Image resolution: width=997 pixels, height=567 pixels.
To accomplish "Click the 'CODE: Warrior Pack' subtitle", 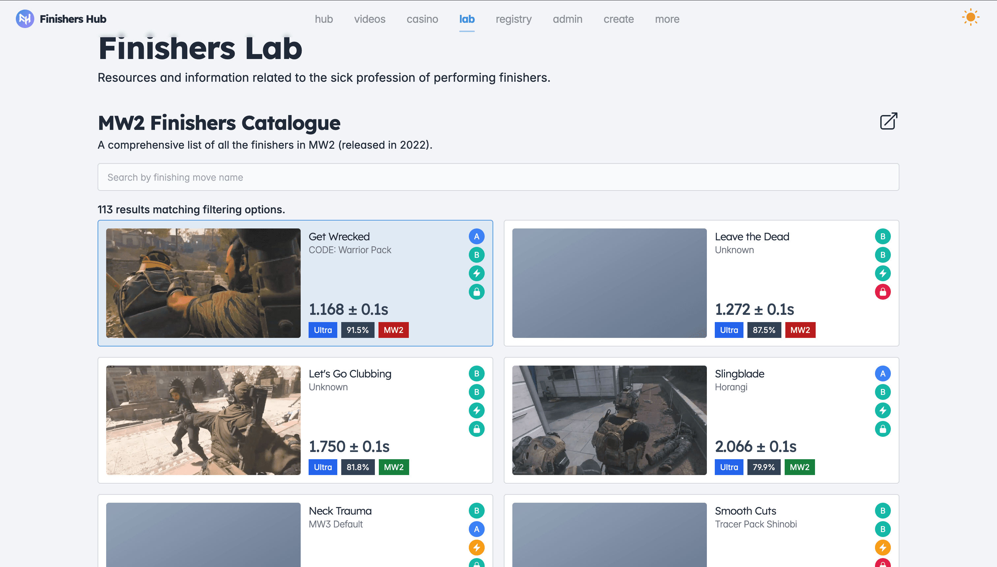I will click(x=350, y=250).
